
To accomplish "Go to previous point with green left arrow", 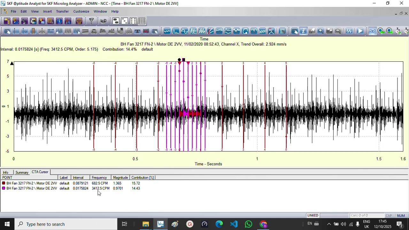I will pos(381,31).
